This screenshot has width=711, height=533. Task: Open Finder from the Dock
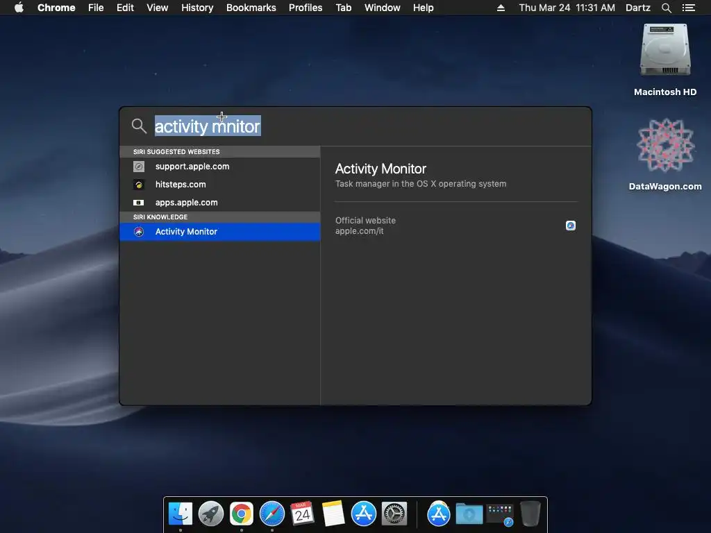tap(181, 514)
